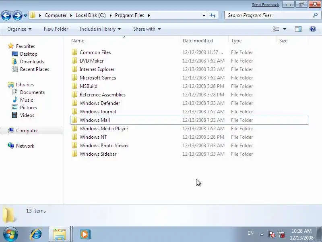Select the Windows Sidebar folder name
The height and width of the screenshot is (242, 322).
pos(98,154)
